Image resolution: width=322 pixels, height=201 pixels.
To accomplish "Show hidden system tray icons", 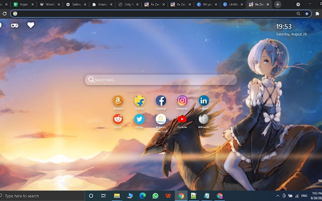I will (278, 196).
